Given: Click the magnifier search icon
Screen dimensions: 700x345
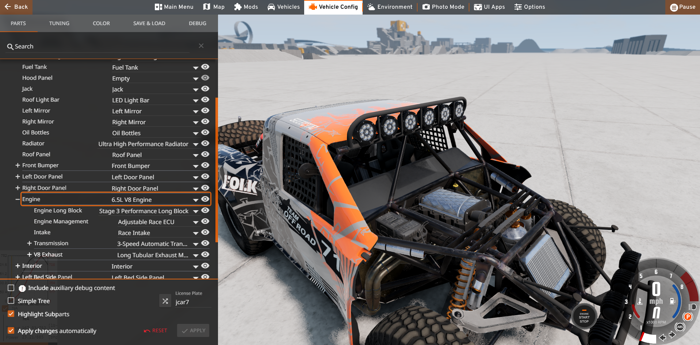Looking at the screenshot, I should pyautogui.click(x=10, y=47).
